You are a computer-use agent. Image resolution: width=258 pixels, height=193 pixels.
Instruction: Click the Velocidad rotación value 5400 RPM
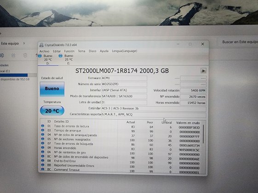[193, 91]
